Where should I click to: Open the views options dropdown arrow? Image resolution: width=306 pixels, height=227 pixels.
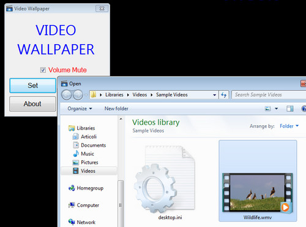click(277, 109)
